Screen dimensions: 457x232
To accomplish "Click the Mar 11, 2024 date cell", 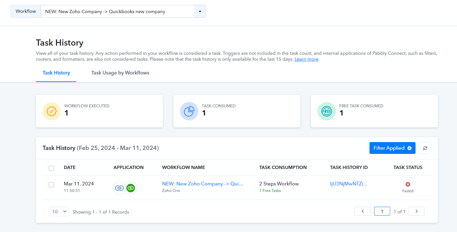I will click(79, 184).
